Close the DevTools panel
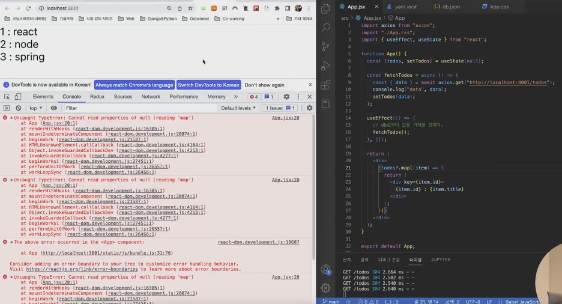Image resolution: width=562 pixels, height=304 pixels. [x=310, y=97]
